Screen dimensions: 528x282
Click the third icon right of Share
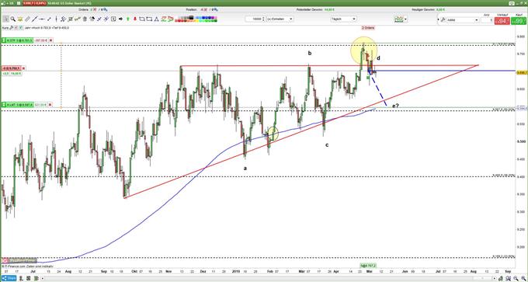pos(36,278)
